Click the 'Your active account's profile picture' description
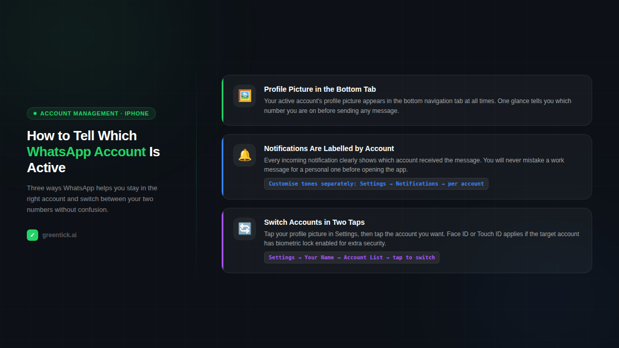 (418, 106)
